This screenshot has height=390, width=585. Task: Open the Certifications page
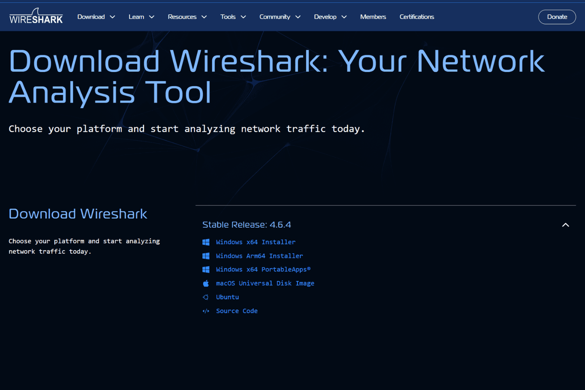point(417,17)
